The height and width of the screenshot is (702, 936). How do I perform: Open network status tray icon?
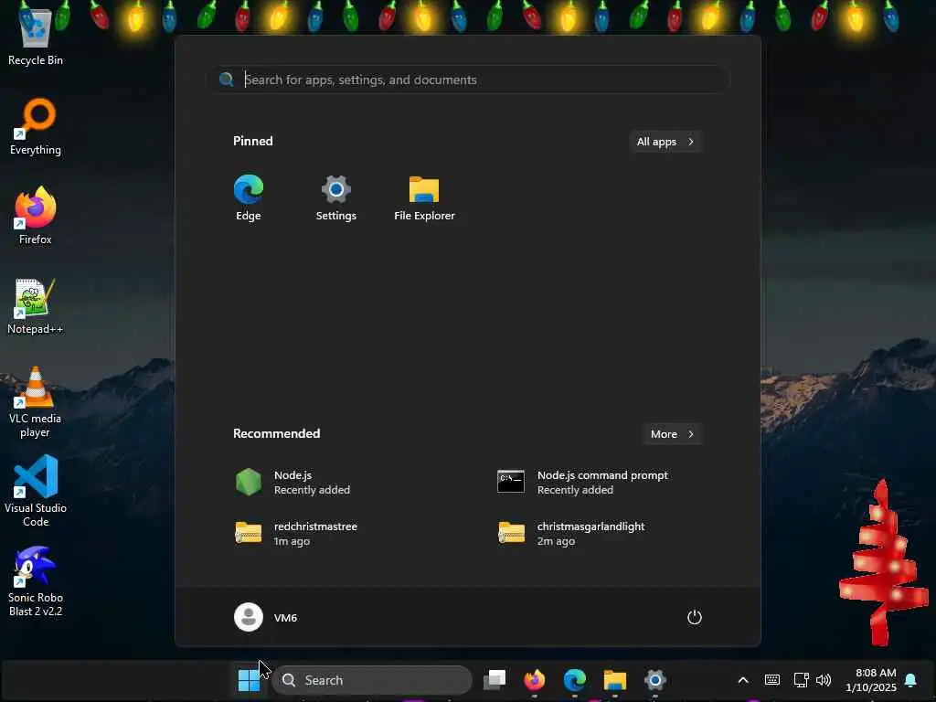click(801, 680)
